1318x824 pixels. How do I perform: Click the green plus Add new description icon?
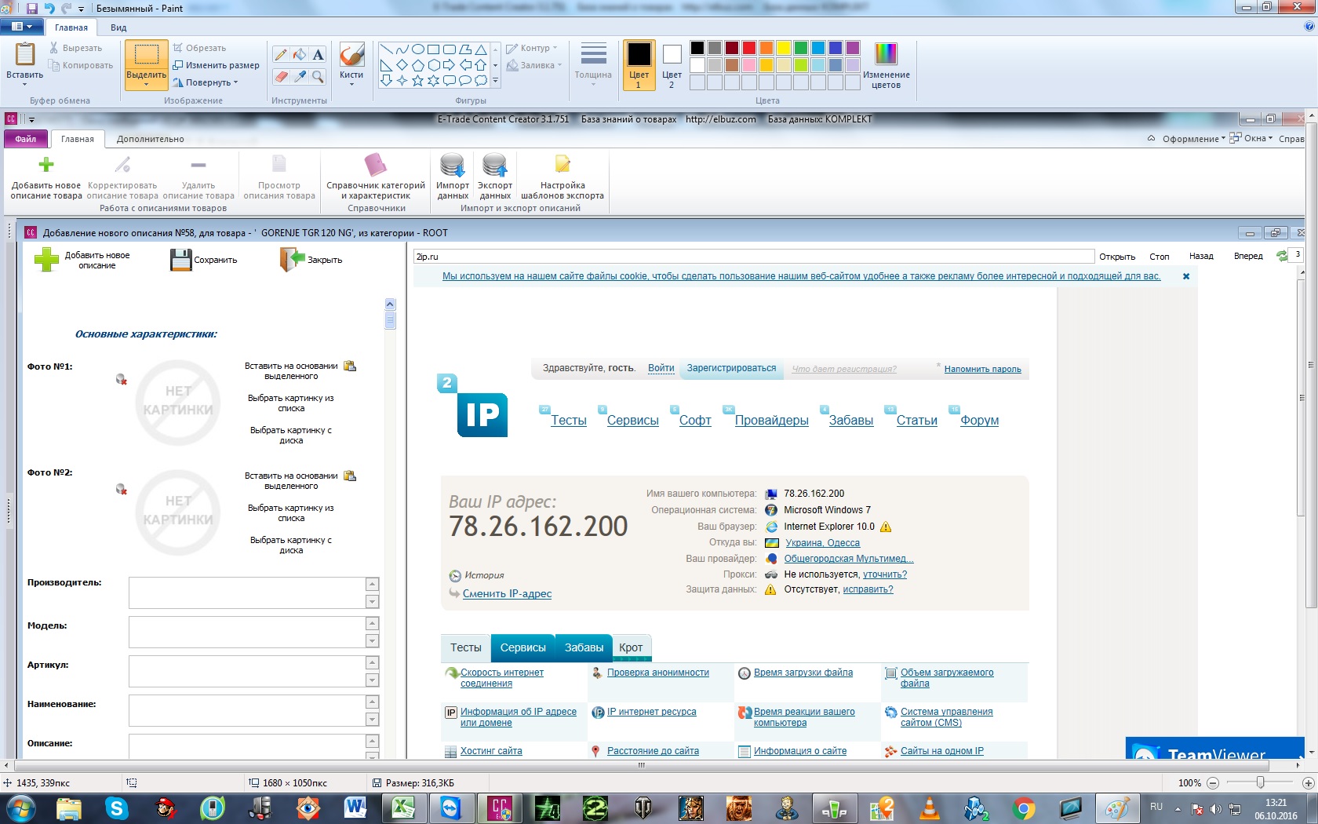coord(46,260)
